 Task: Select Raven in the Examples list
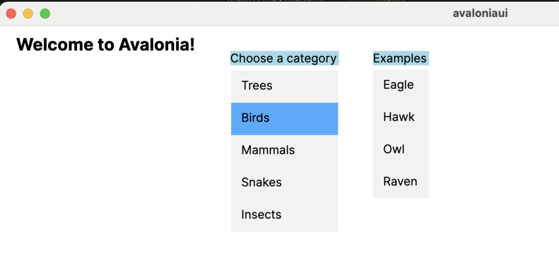point(400,181)
